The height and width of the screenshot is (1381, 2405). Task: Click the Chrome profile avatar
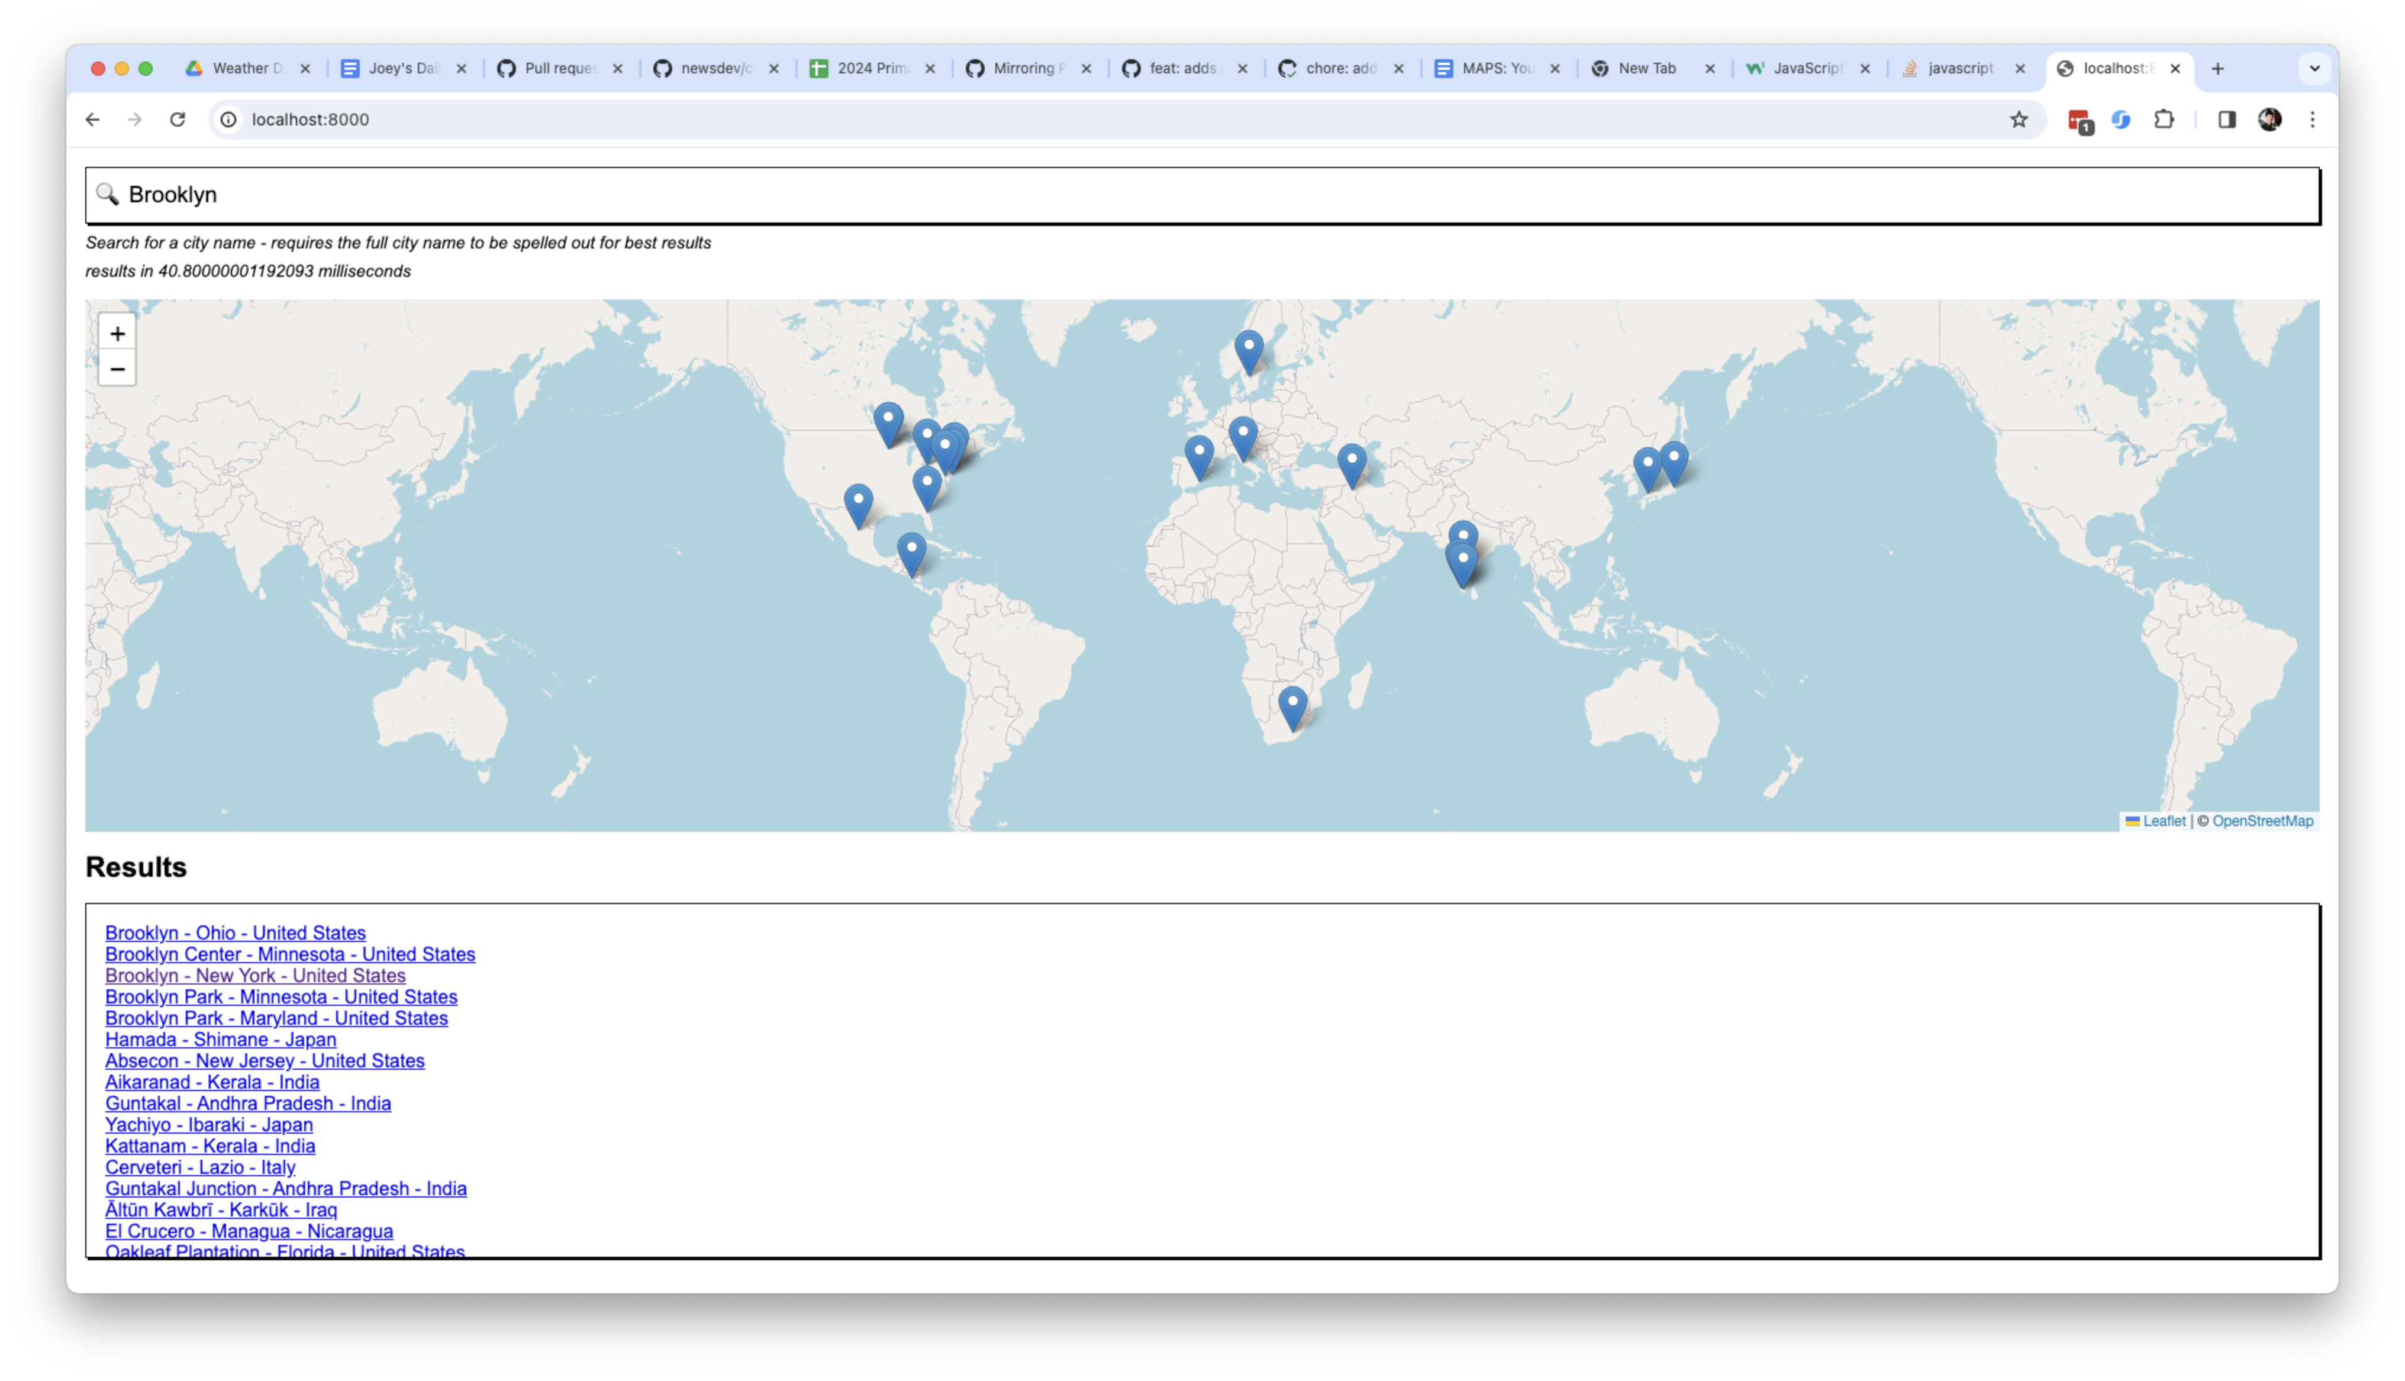[2269, 120]
